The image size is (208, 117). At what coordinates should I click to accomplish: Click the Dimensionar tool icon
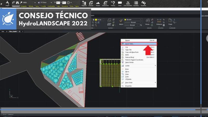click(x=105, y=3)
